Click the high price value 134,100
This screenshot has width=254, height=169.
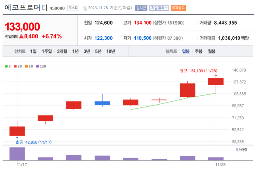pyautogui.click(x=143, y=23)
